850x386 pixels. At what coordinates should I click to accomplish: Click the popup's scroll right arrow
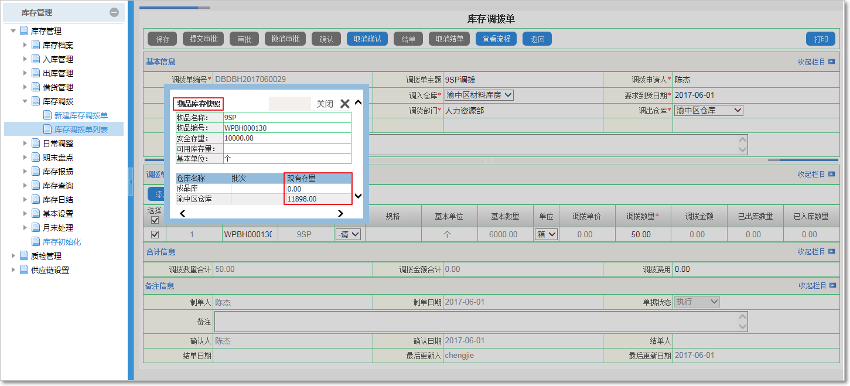pyautogui.click(x=340, y=214)
